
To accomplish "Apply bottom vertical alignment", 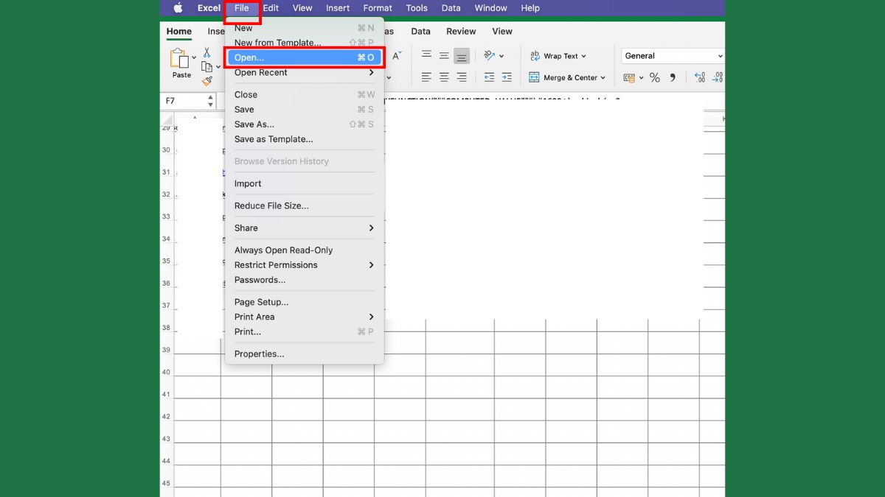I will click(x=462, y=56).
